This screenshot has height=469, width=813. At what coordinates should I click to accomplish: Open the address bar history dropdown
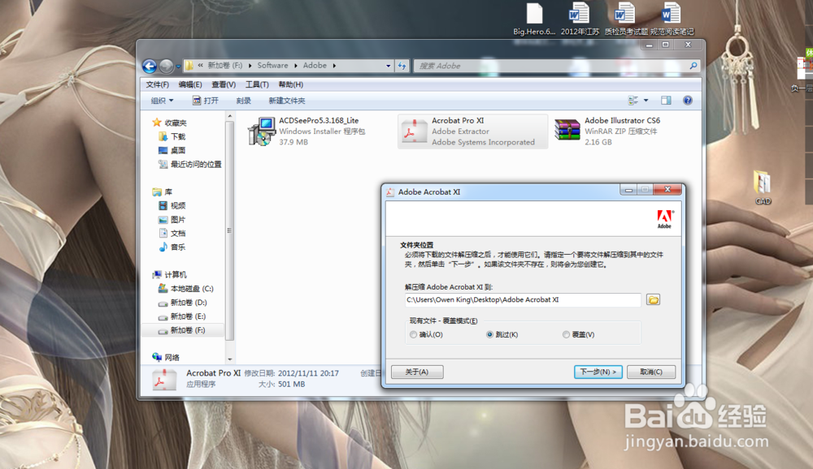pos(389,66)
